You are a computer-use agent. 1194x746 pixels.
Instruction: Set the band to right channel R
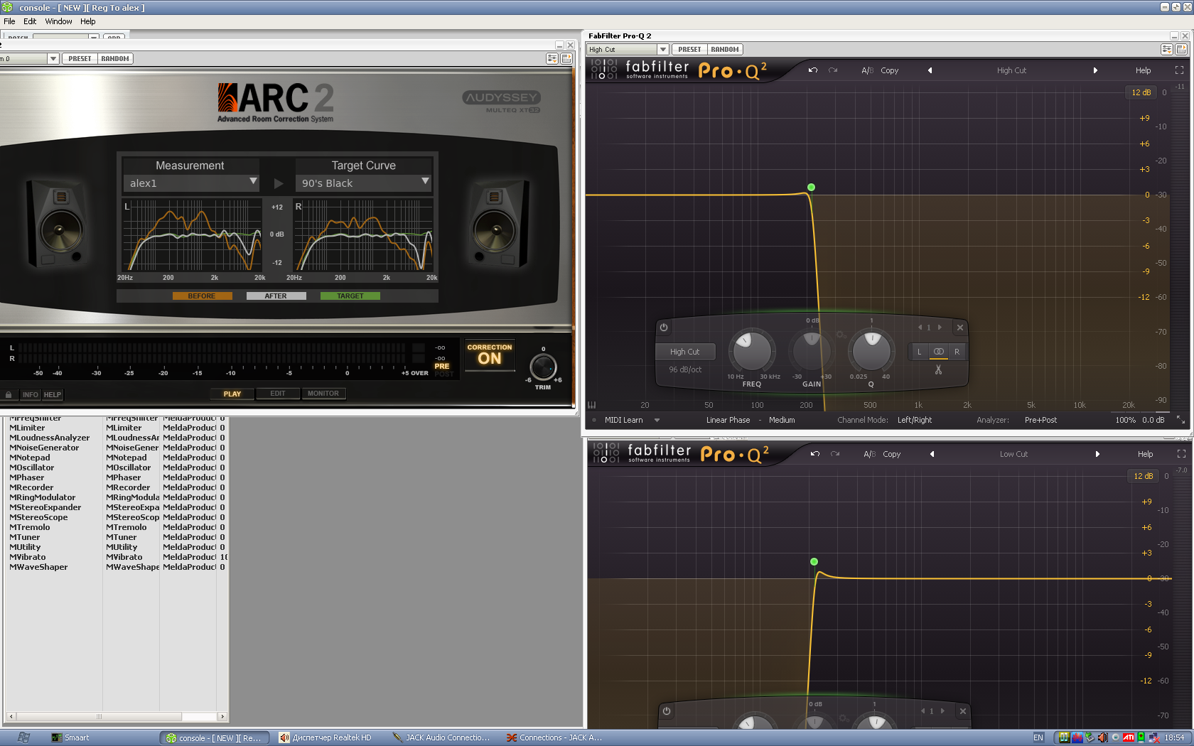(957, 352)
